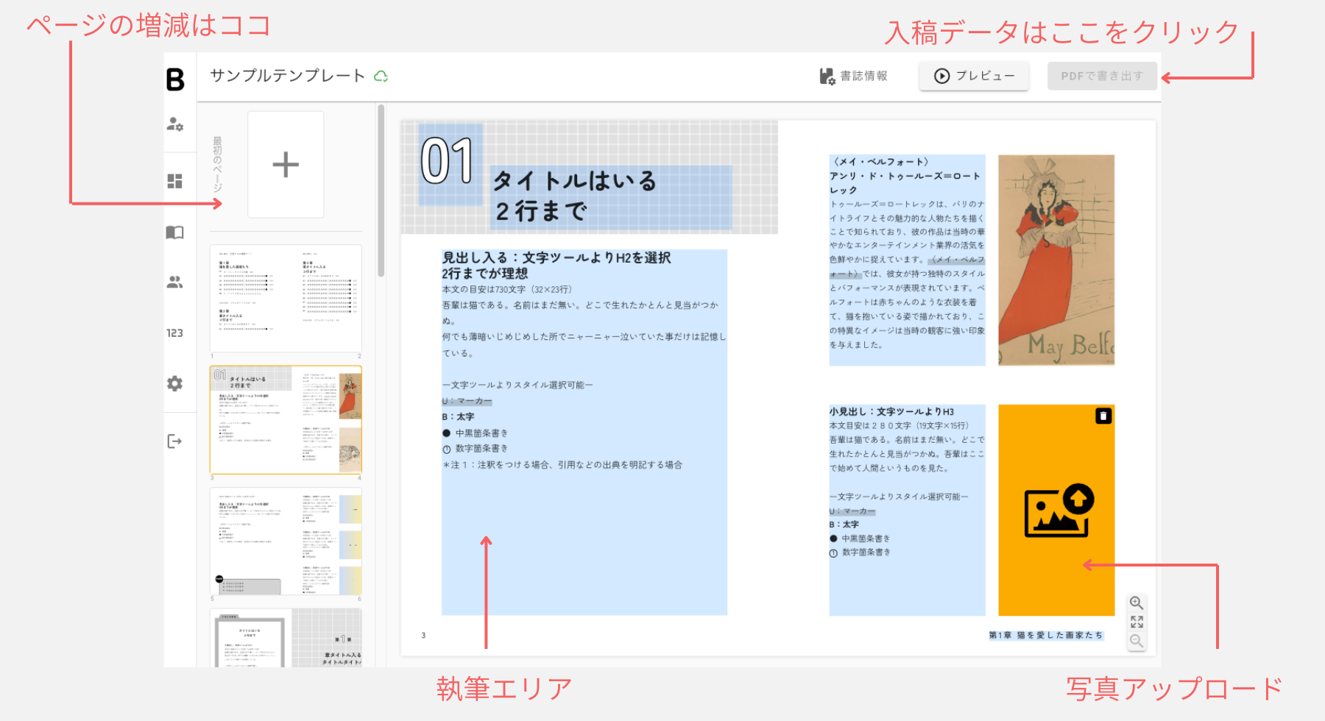Add a new first page with the plus button
This screenshot has width=1325, height=721.
coord(286,164)
